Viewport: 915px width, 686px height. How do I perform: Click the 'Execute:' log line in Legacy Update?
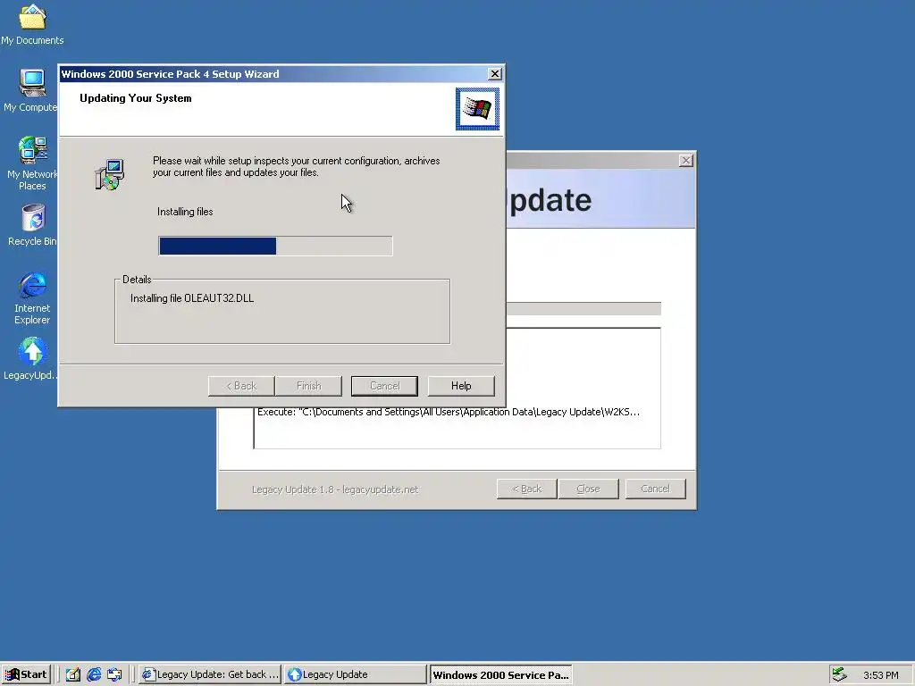click(449, 412)
